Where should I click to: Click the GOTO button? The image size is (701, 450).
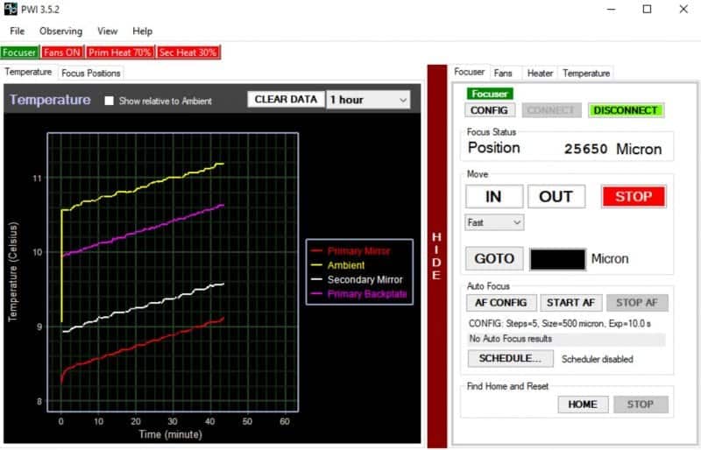pyautogui.click(x=494, y=258)
